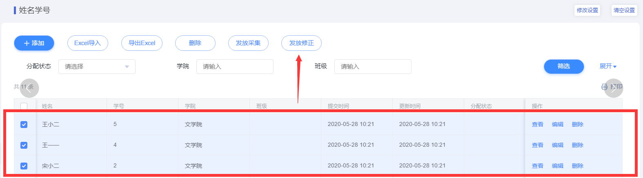This screenshot has height=178, width=643.
Task: Click the 发放修正 button
Action: 301,43
